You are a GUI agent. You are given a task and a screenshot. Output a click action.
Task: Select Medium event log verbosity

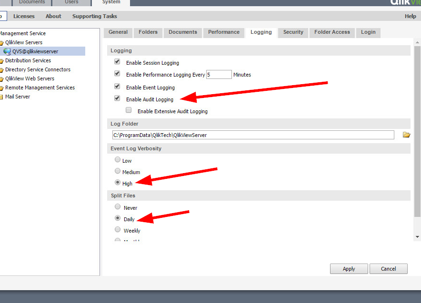coord(117,171)
